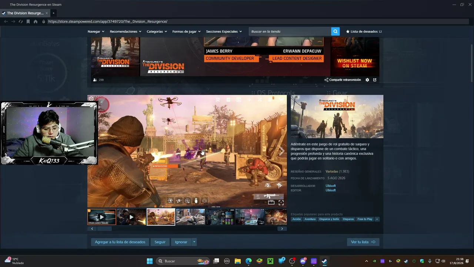The width and height of the screenshot is (474, 267).
Task: Expand the Secciones Especiales menu
Action: point(224,32)
